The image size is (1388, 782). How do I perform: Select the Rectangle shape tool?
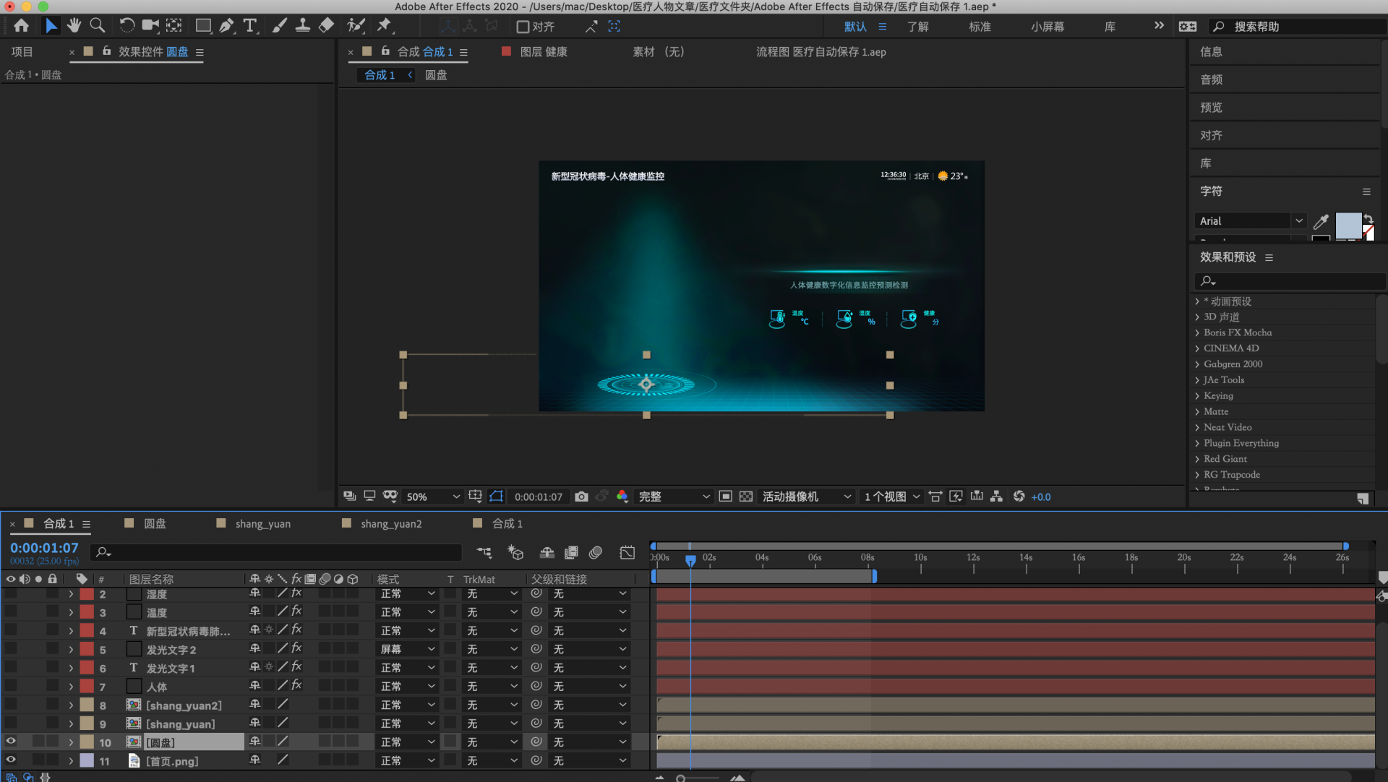pos(203,26)
